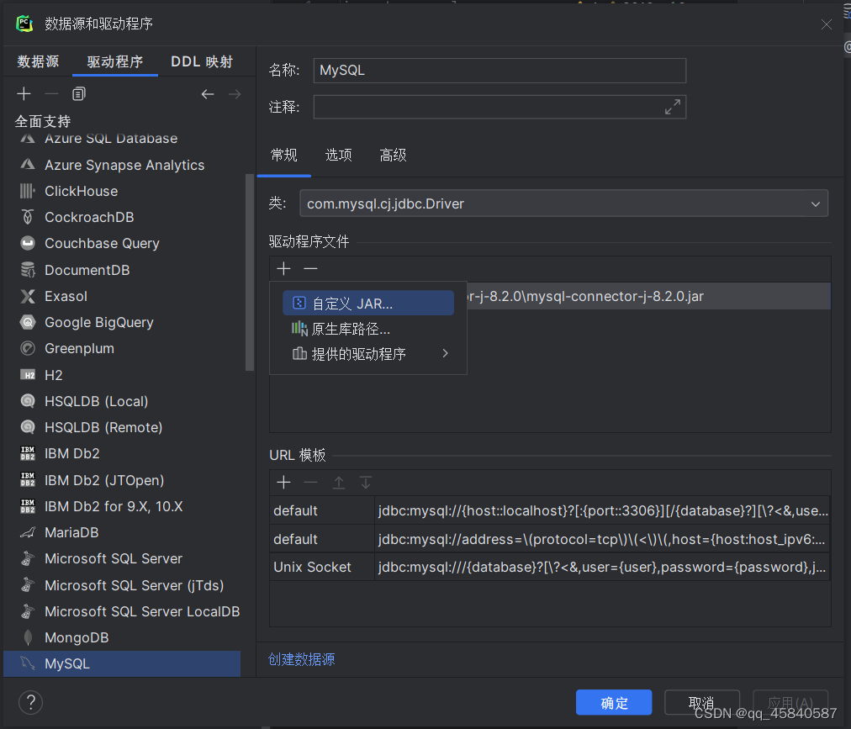Select the mysql-connector-j-8.2.0.jar file row
Screen dimensions: 851x729
pos(648,296)
